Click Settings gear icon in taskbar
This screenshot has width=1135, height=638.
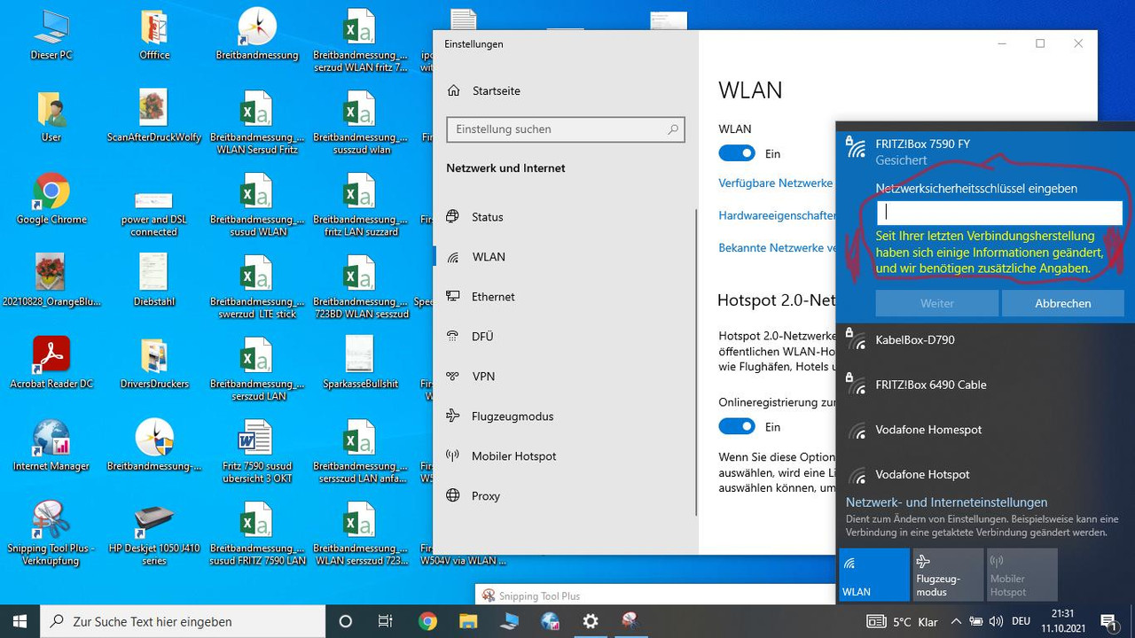coord(591,621)
